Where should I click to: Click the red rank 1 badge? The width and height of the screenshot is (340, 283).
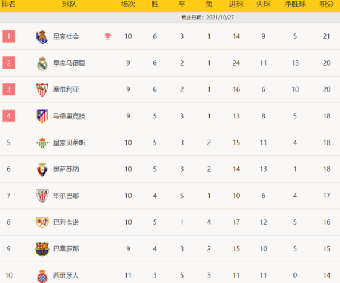8,36
